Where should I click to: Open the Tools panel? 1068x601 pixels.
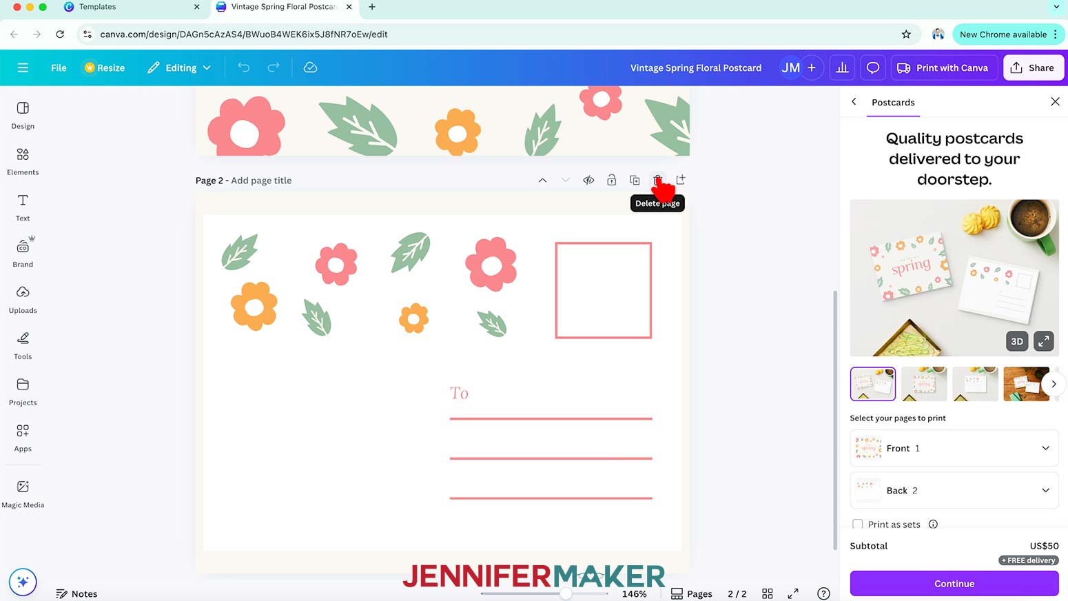23,346
